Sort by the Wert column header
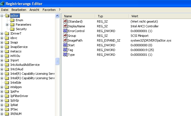Viewport: 191px width, 116px height. [x=160, y=16]
